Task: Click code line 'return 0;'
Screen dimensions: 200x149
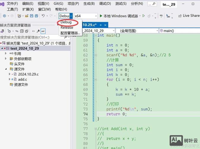Action: (116, 114)
